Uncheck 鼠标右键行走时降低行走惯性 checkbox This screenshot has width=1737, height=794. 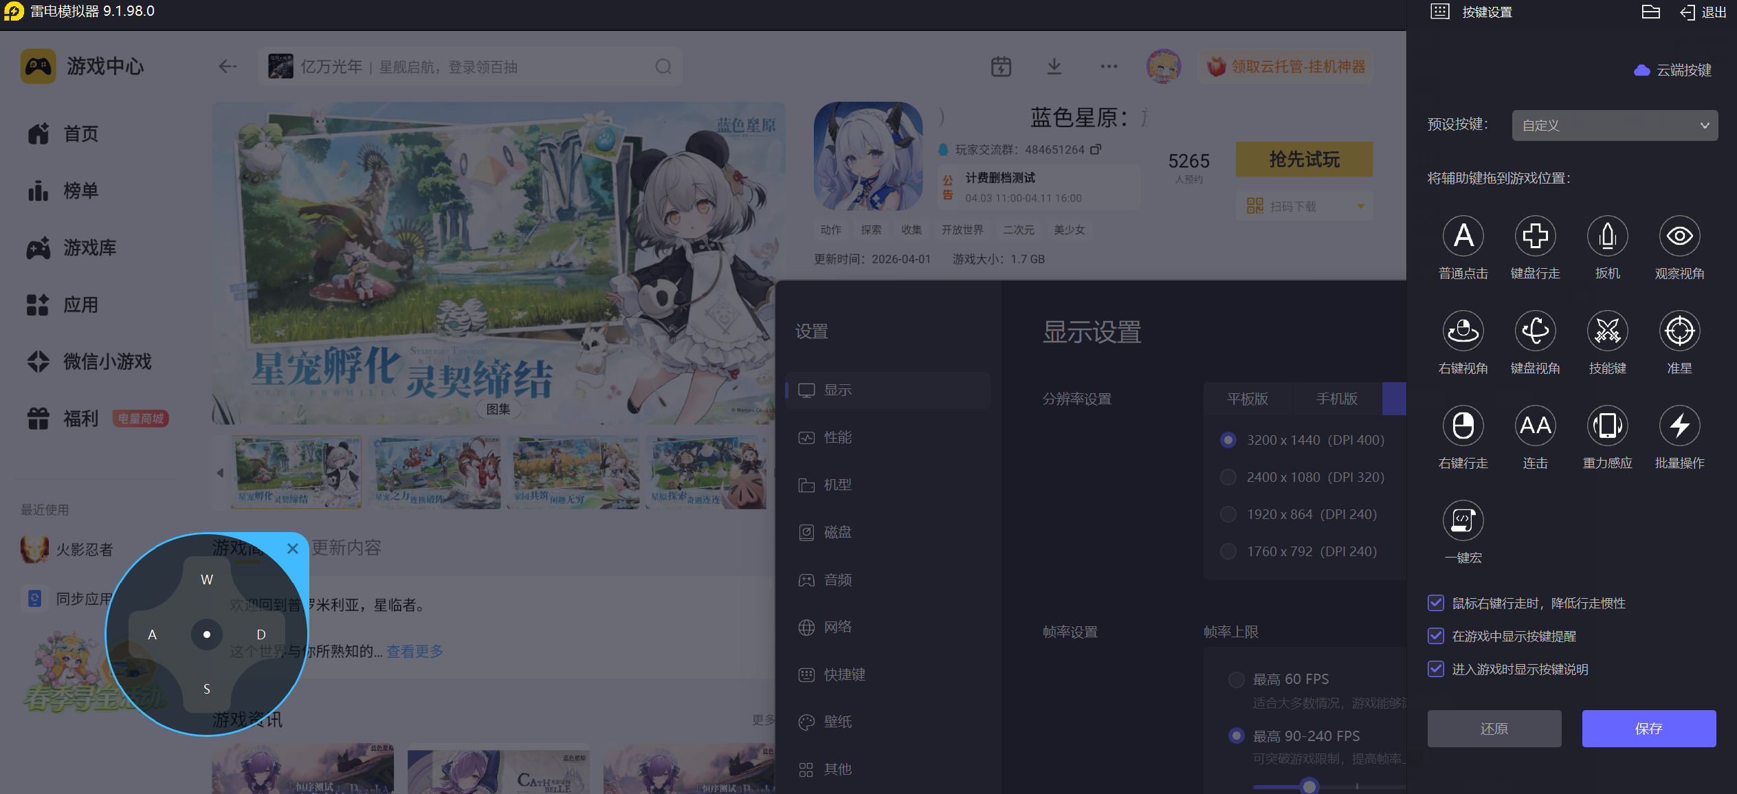tap(1436, 603)
